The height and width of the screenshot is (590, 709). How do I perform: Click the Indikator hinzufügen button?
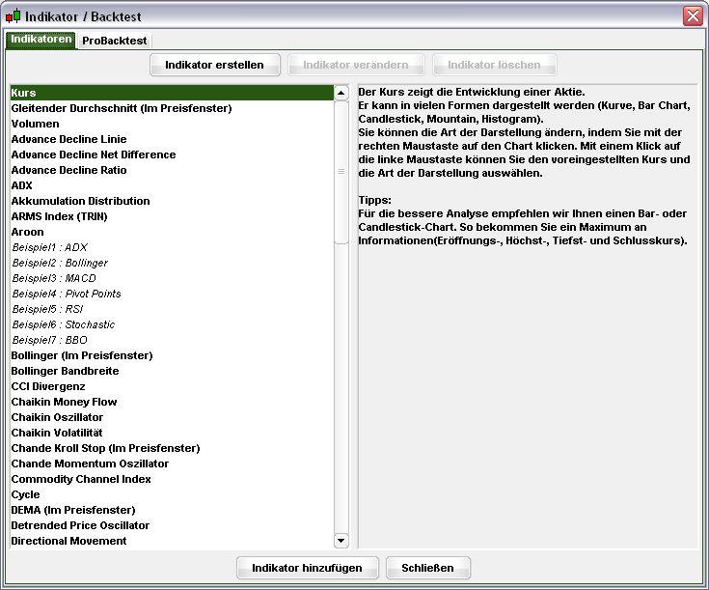click(x=307, y=568)
